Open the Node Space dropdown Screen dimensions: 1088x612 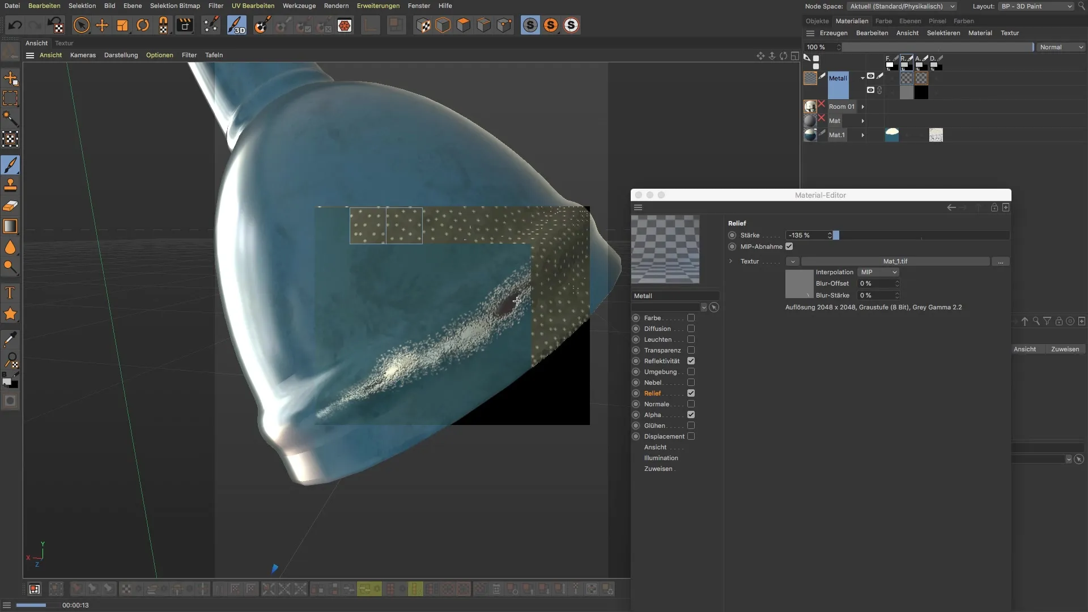[x=902, y=6]
